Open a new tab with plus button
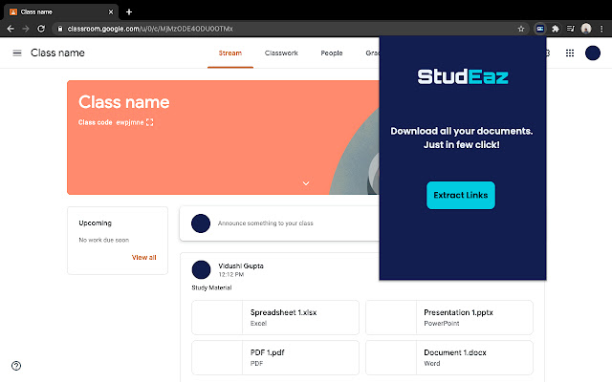 pos(129,12)
